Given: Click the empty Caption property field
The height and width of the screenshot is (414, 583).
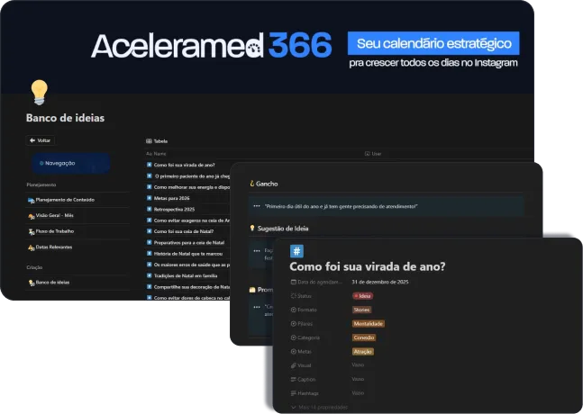Looking at the screenshot, I should tap(358, 379).
